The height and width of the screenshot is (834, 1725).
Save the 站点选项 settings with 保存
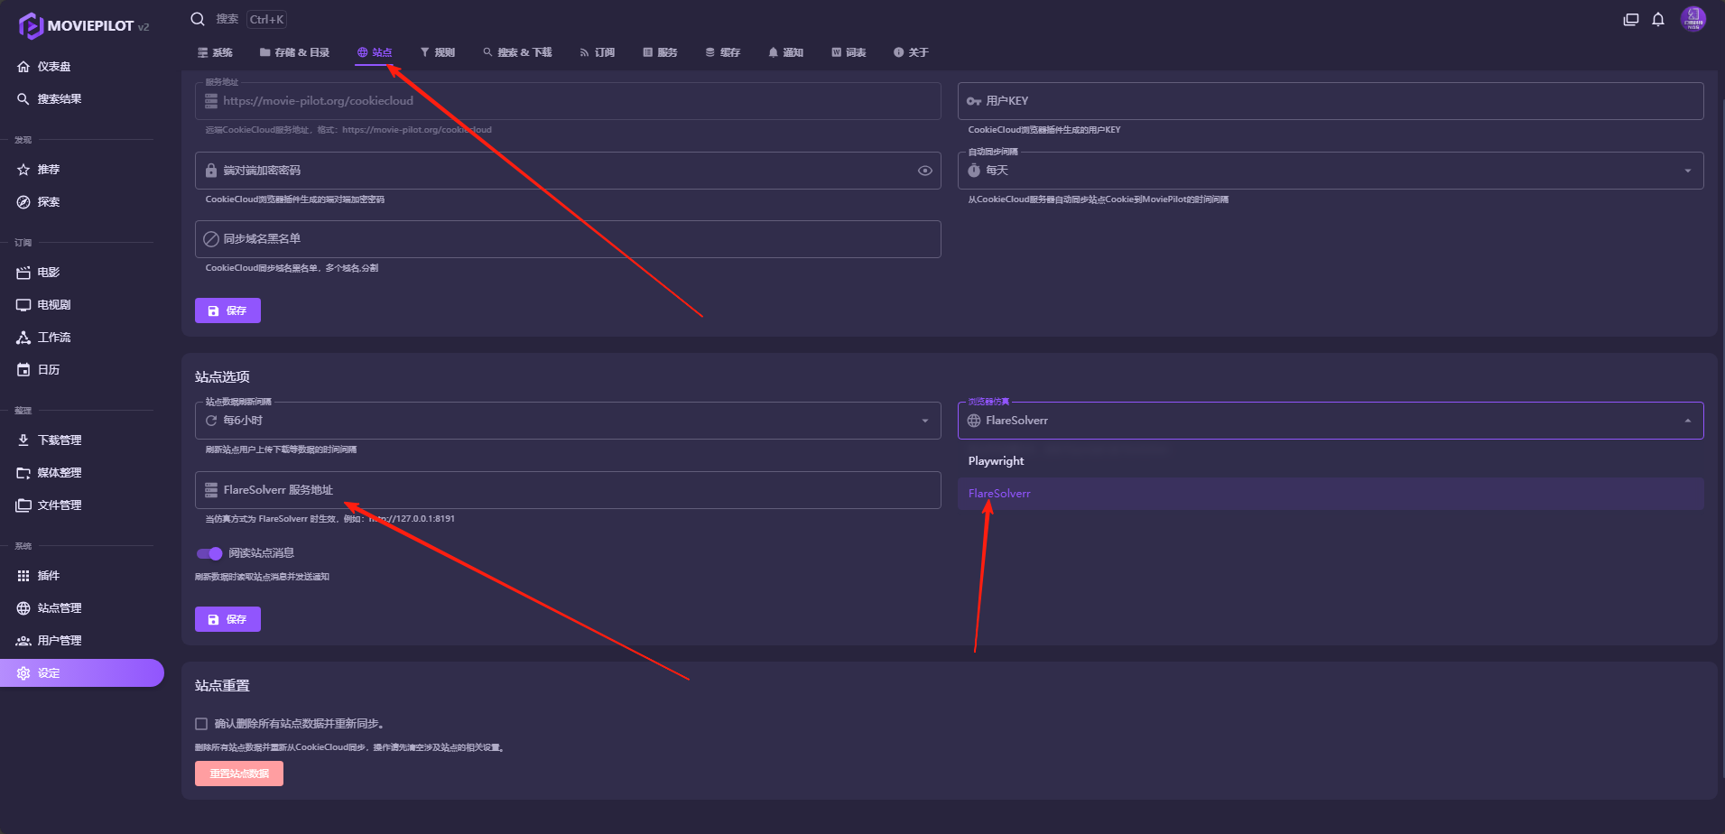pyautogui.click(x=227, y=619)
